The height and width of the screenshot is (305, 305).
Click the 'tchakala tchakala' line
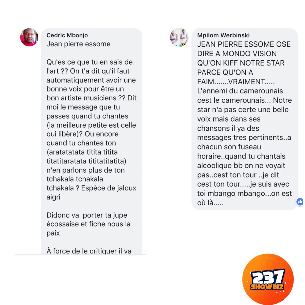(x=75, y=179)
